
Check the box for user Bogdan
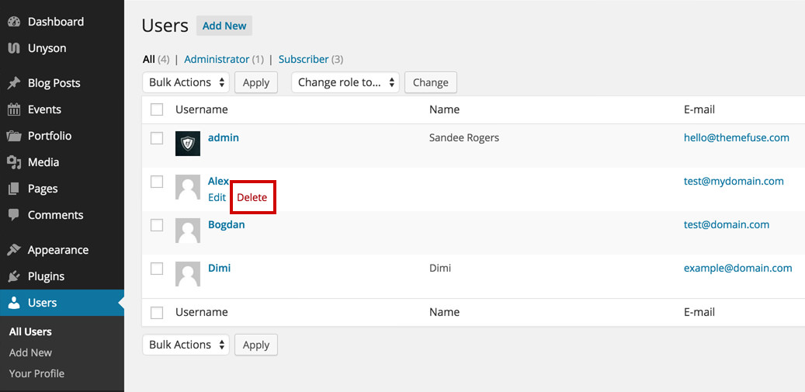157,225
